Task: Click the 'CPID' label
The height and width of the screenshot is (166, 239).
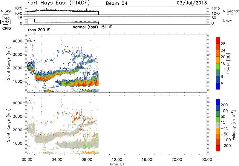Action: pyautogui.click(x=7, y=28)
